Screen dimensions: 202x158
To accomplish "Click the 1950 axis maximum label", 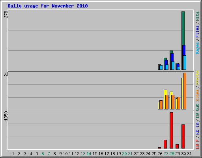I will coord(6,116).
